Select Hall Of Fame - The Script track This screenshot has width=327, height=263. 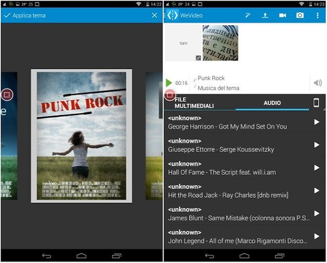click(238, 168)
